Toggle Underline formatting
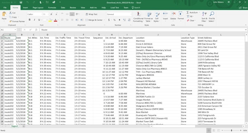 [x=39, y=20]
